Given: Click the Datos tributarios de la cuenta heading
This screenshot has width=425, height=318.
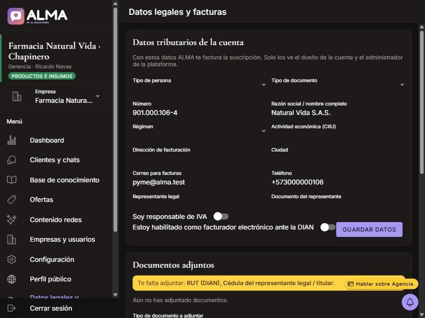Looking at the screenshot, I should [x=188, y=42].
